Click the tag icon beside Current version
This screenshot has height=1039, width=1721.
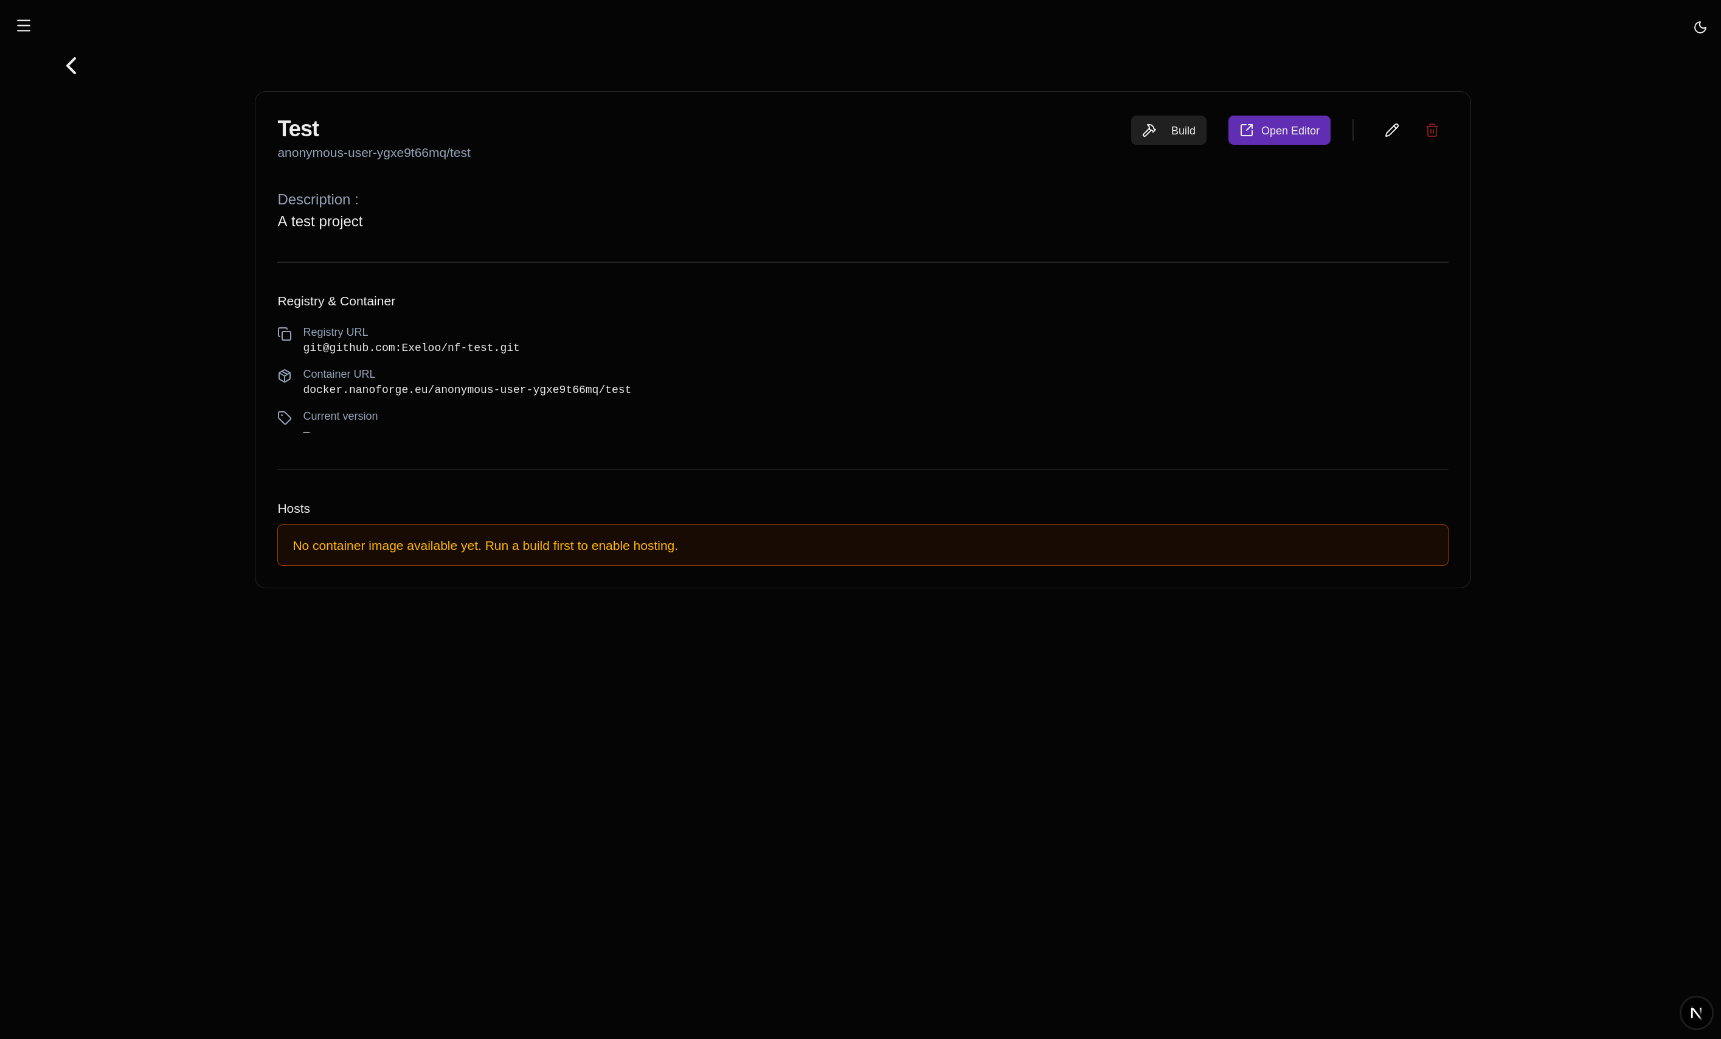[284, 418]
